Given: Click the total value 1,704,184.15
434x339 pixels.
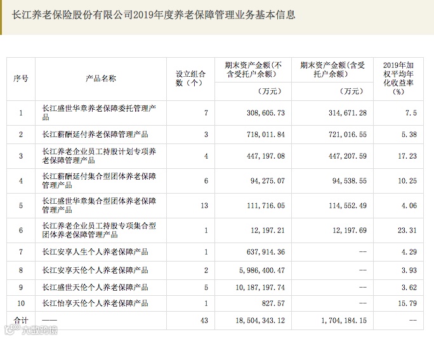Looking at the screenshot, I should point(344,321).
